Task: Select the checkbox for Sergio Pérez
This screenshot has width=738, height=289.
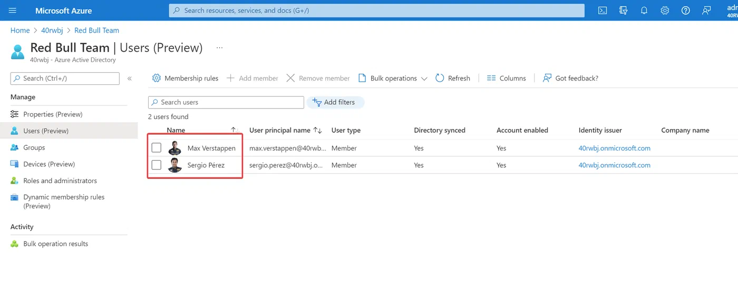Action: 157,165
